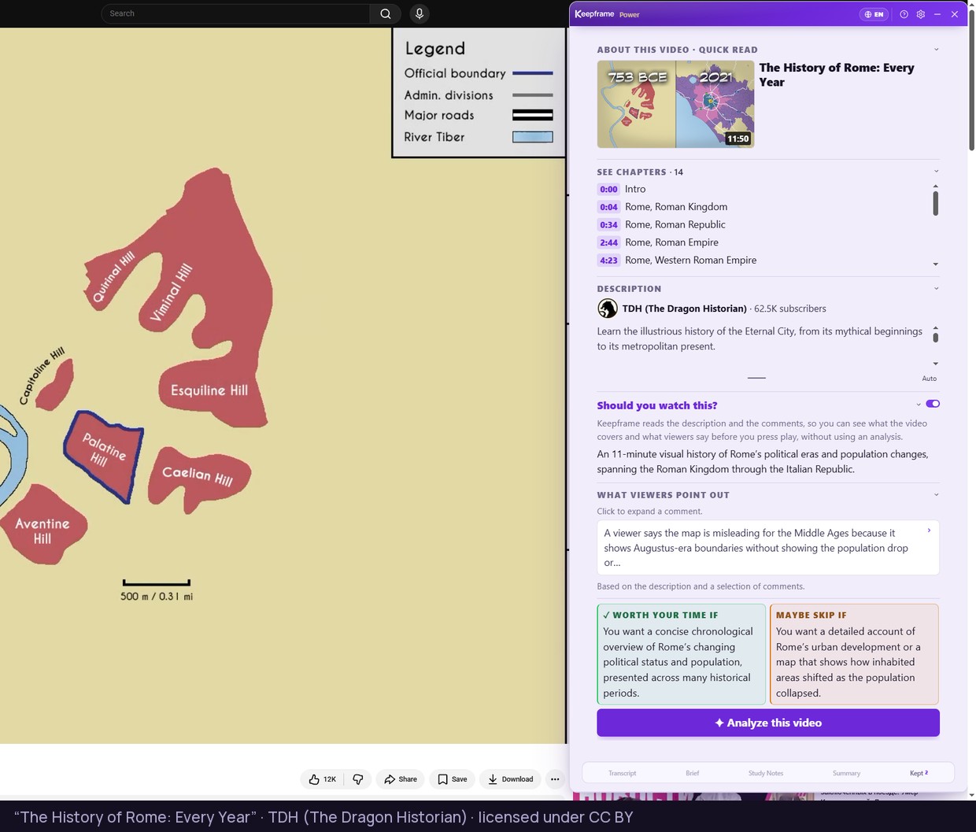This screenshot has height=832, width=976.
Task: Start voice search with the microphone icon
Action: click(x=420, y=13)
